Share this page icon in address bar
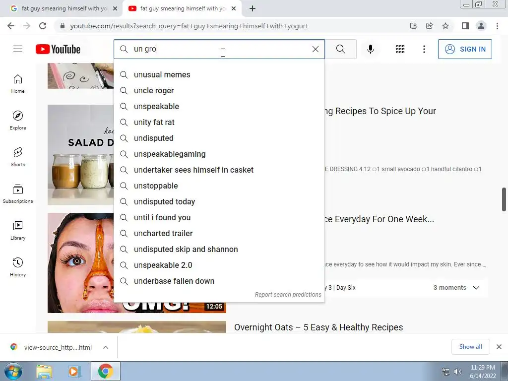 pos(429,26)
